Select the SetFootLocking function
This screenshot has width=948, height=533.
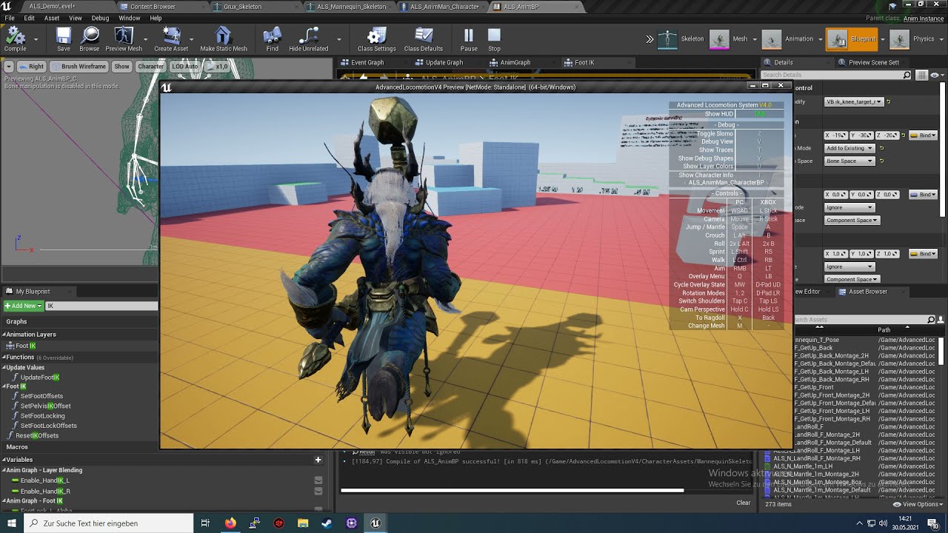[43, 416]
